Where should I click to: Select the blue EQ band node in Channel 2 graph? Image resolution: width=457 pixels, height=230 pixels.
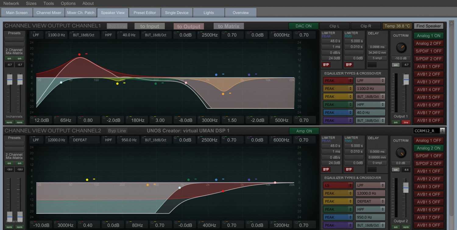pyautogui.click(x=216, y=180)
